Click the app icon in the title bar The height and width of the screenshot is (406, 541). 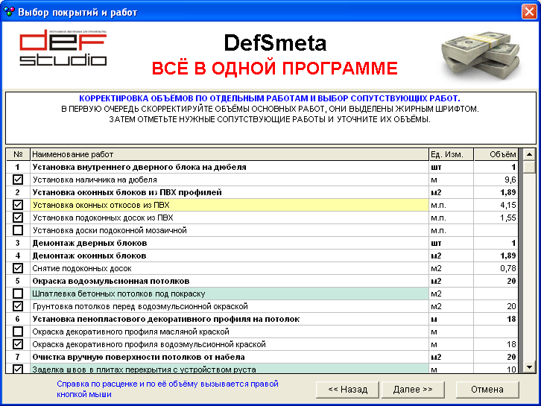9,12
